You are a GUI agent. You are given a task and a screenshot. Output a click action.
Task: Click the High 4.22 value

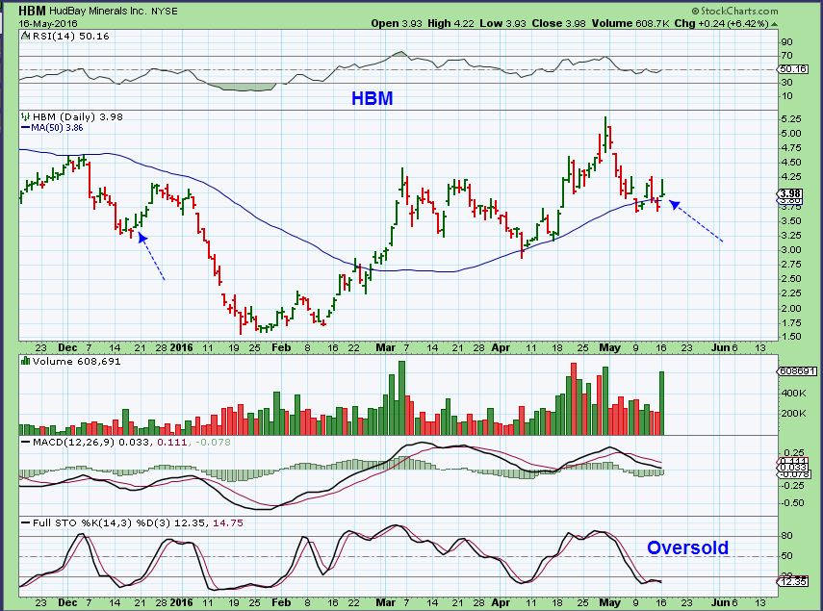click(450, 24)
